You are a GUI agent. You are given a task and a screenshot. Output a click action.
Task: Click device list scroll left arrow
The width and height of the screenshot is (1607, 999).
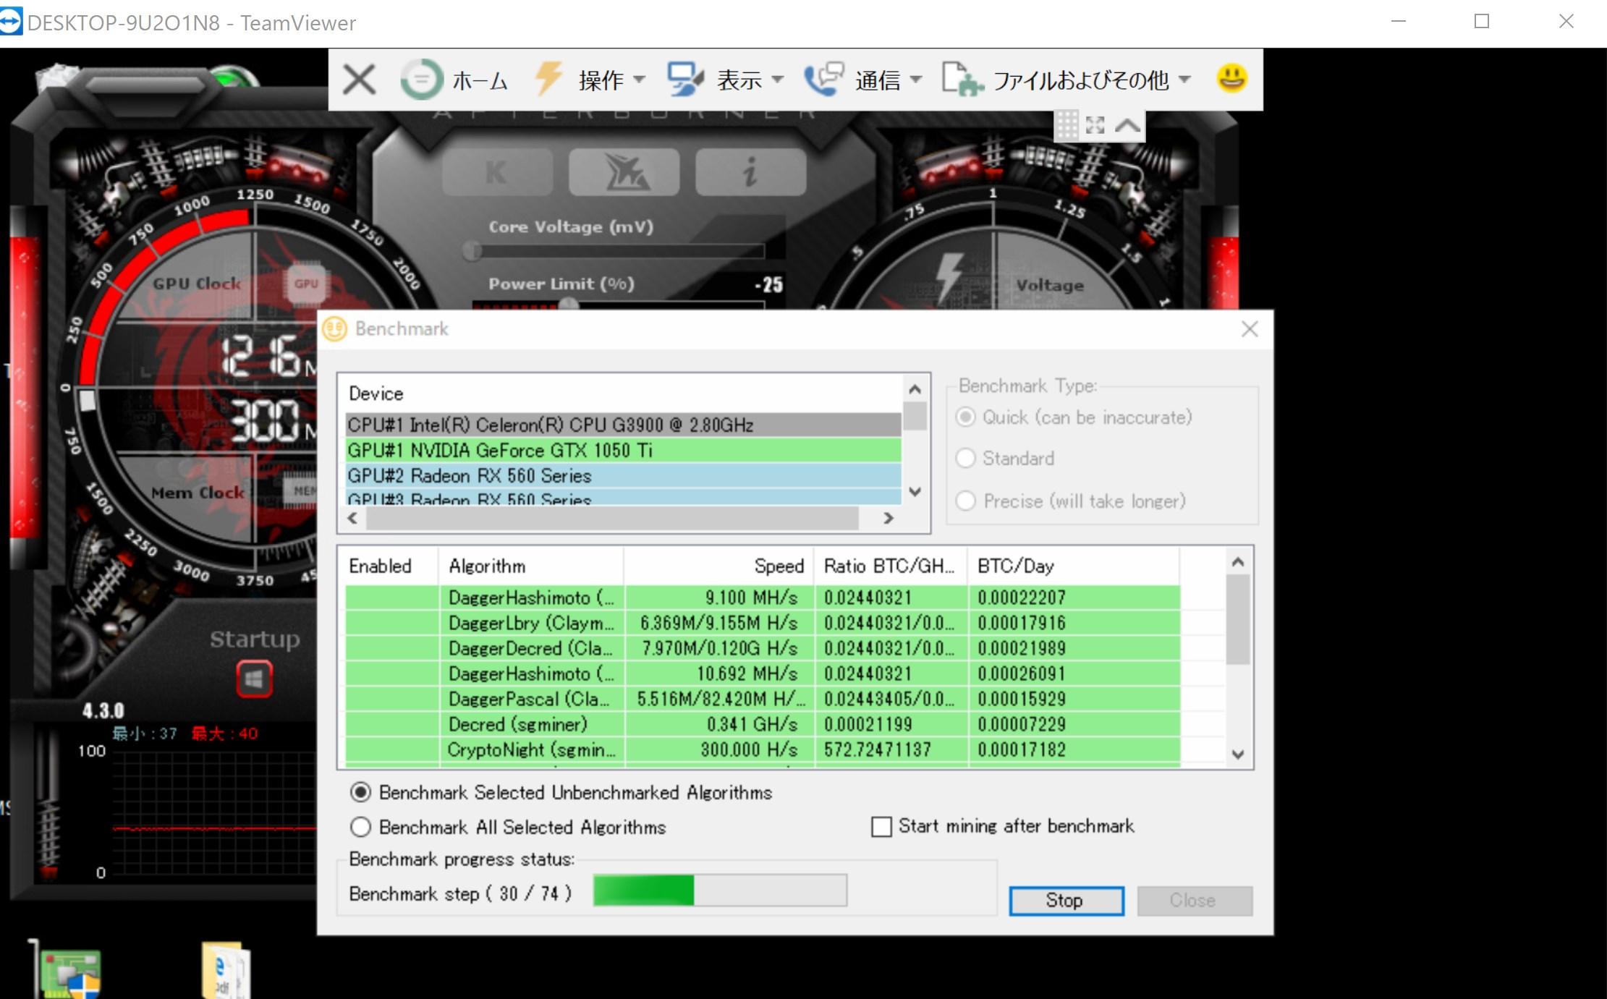(x=352, y=518)
